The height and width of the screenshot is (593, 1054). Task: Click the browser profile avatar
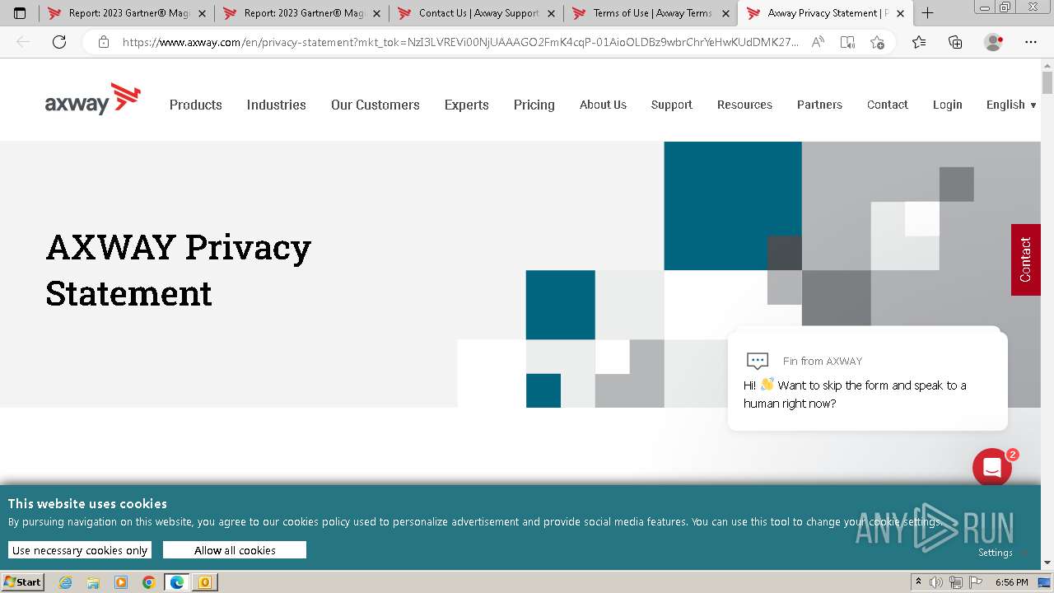(993, 42)
